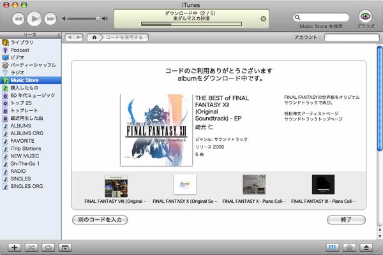Select the On-The-Go 1 playlist
The image size is (383, 255).
pos(31,163)
